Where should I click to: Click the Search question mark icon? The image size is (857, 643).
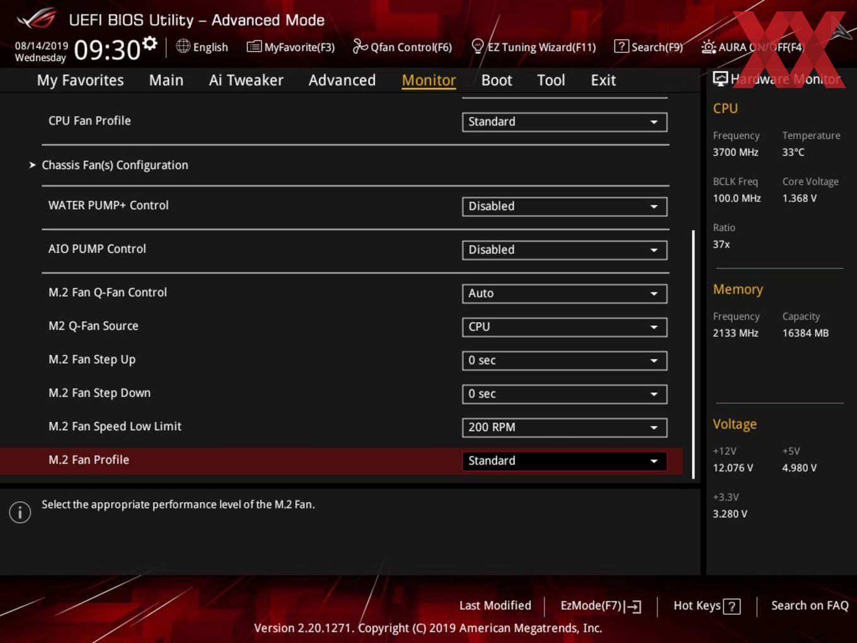[x=621, y=46]
